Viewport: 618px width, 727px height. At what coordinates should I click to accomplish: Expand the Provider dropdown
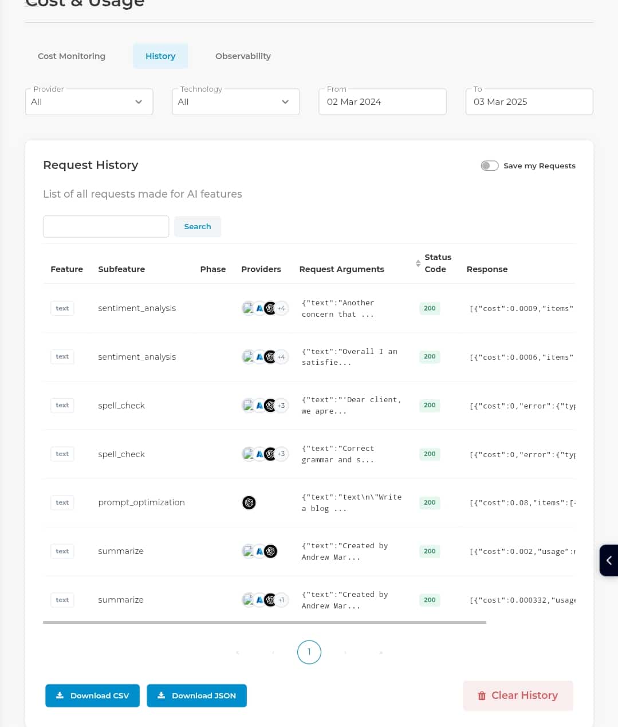click(x=89, y=101)
